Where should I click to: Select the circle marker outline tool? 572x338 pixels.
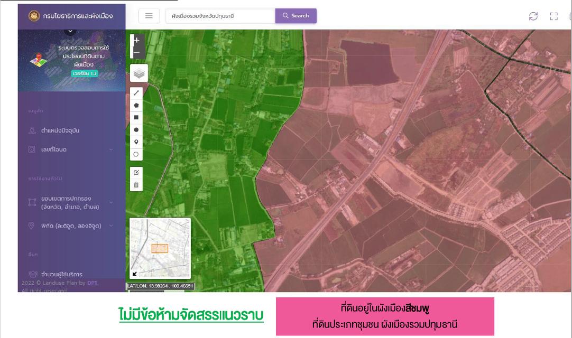(136, 154)
